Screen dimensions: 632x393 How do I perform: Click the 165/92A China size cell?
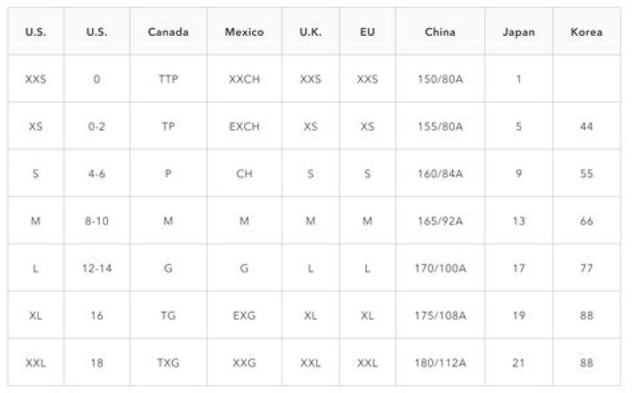pyautogui.click(x=440, y=221)
